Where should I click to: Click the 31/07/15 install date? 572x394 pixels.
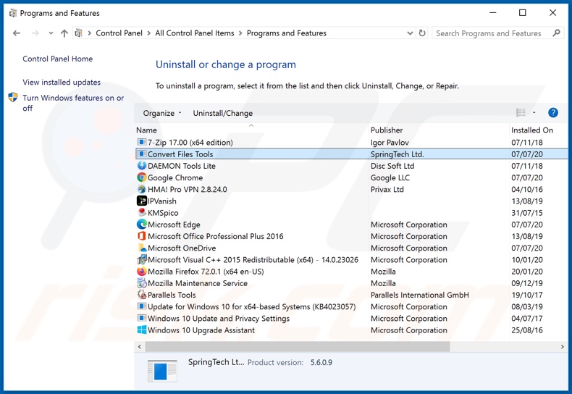point(527,213)
